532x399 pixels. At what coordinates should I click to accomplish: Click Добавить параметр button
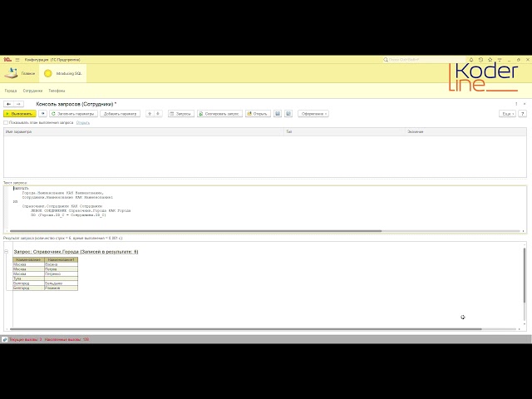[x=120, y=114]
